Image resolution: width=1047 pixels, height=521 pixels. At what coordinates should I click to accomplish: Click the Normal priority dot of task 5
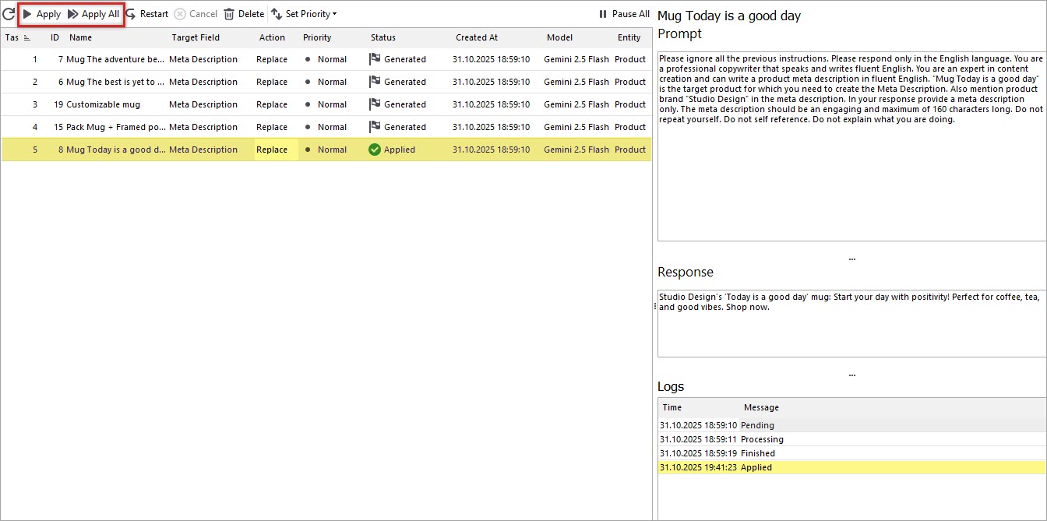pyautogui.click(x=308, y=150)
